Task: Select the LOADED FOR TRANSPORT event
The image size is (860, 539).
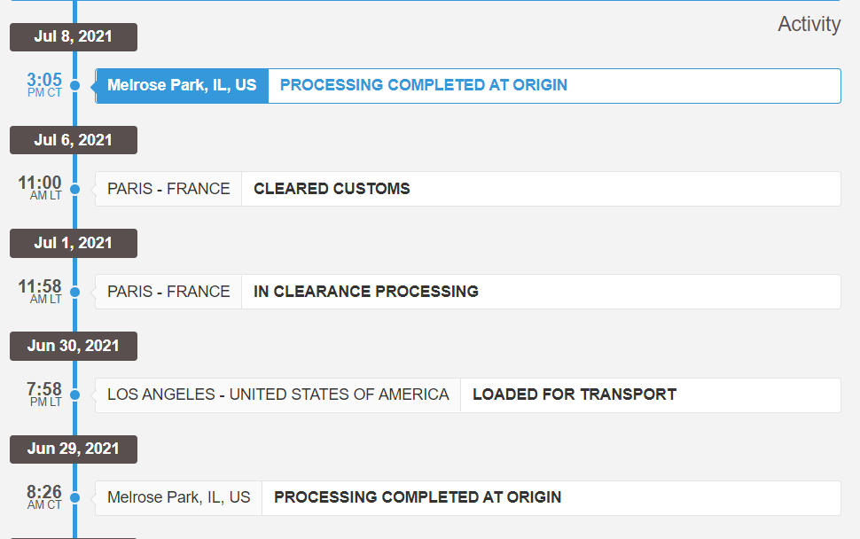Action: tap(575, 394)
